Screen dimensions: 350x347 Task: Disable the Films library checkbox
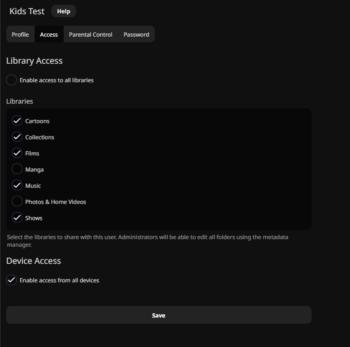point(17,153)
